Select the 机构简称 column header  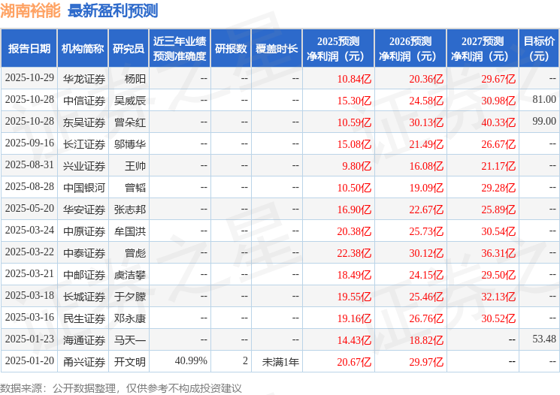point(83,48)
